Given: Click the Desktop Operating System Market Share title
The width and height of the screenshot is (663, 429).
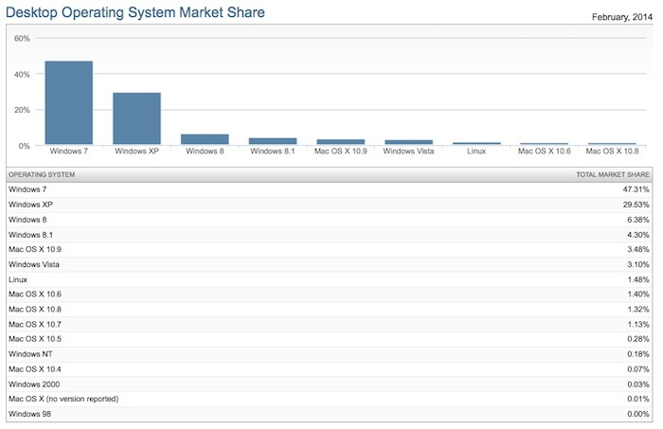Looking at the screenshot, I should tap(135, 12).
